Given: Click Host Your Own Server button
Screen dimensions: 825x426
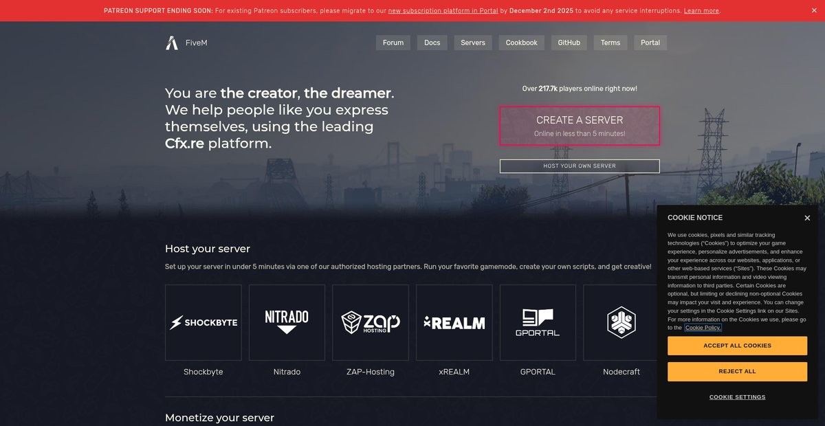Looking at the screenshot, I should 580,166.
